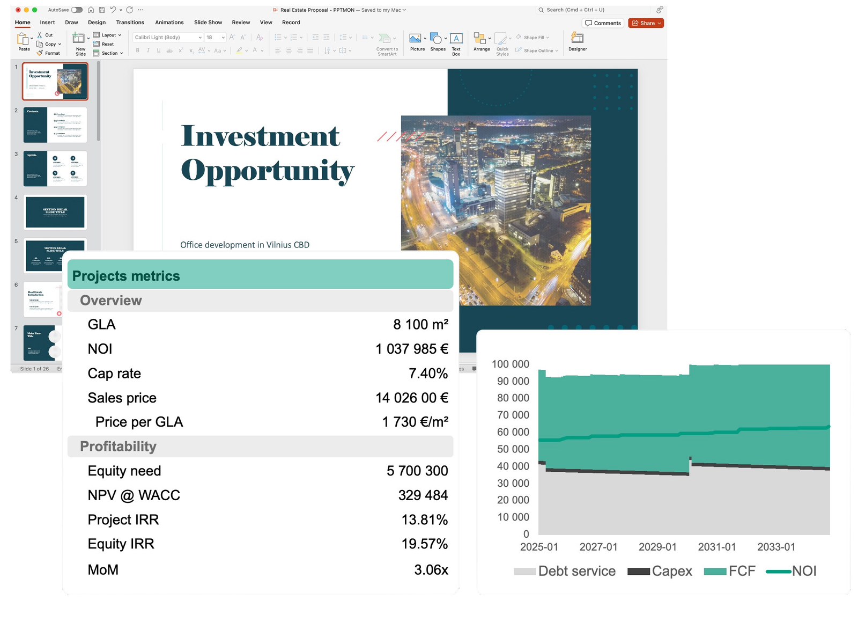Click the Undo arrow icon

click(113, 10)
